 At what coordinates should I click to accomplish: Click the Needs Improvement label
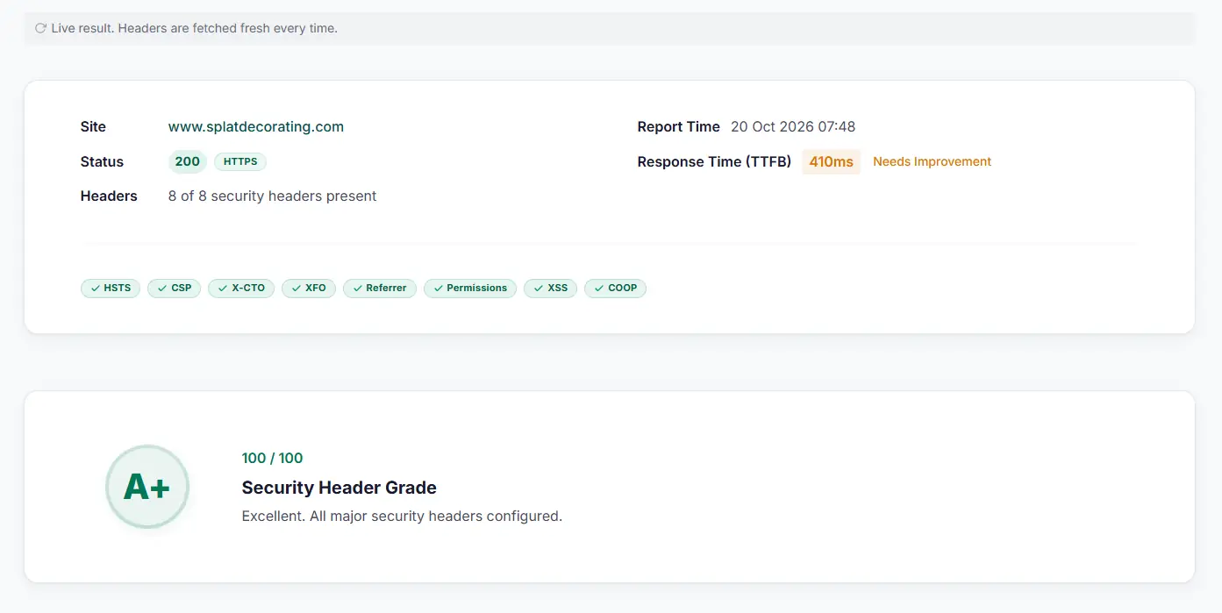pos(932,161)
